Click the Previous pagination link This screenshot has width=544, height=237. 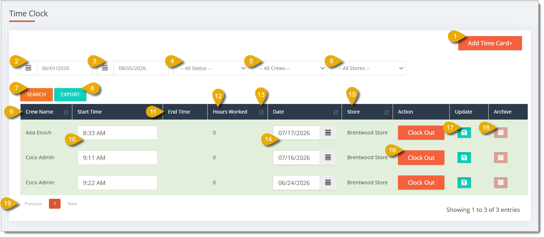[33, 204]
